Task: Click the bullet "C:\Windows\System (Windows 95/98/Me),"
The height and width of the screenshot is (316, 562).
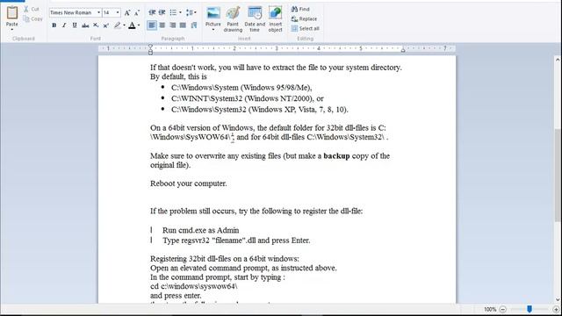Action: [x=241, y=88]
